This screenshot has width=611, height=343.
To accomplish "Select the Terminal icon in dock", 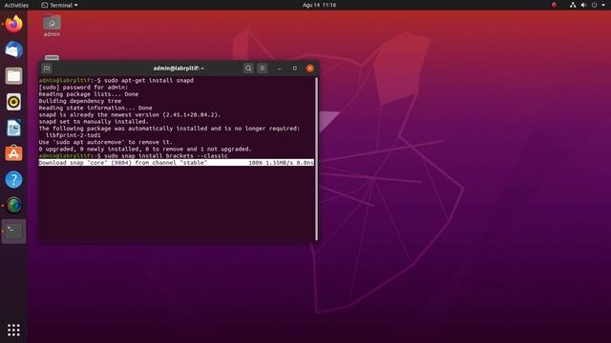I will point(13,231).
